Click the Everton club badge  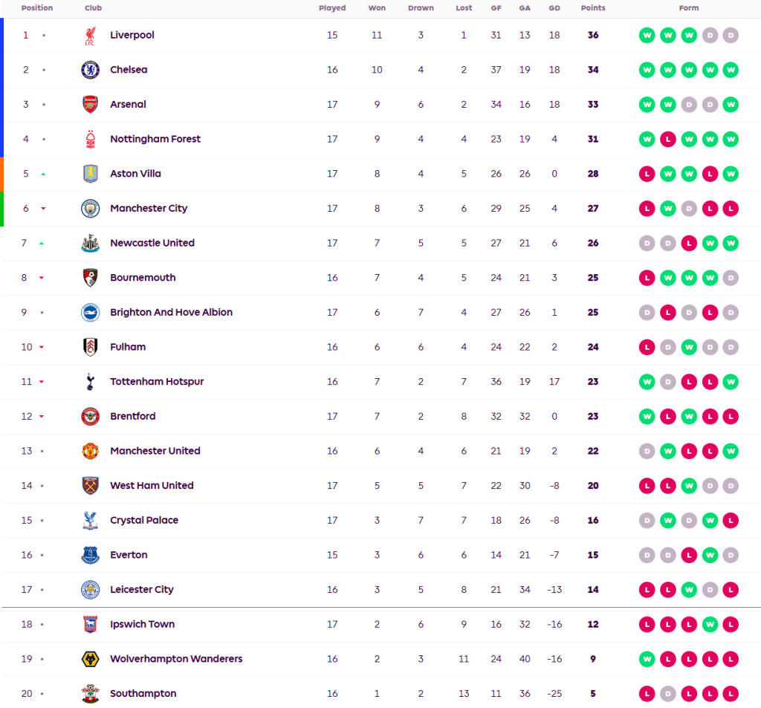90,555
